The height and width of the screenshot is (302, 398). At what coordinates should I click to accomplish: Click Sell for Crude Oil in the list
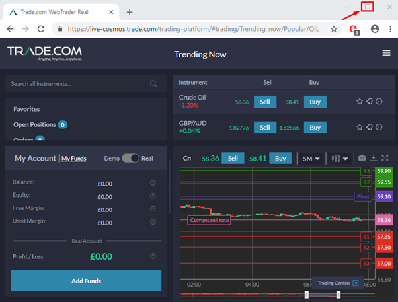(265, 102)
